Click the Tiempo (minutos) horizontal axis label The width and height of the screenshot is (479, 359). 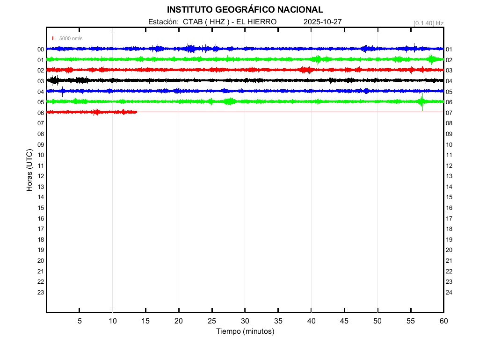245,331
